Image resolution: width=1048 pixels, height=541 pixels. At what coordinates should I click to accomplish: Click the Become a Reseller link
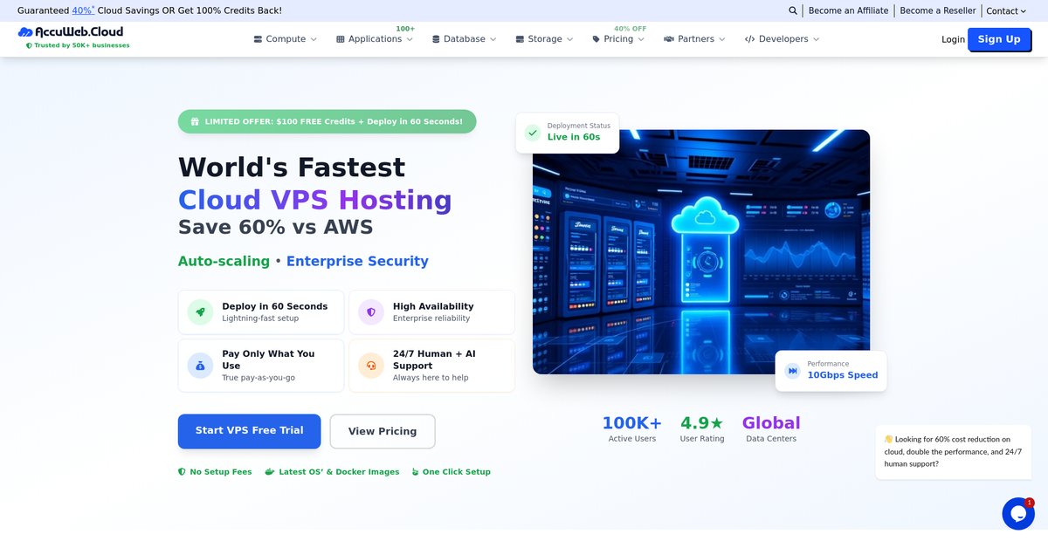click(x=938, y=10)
